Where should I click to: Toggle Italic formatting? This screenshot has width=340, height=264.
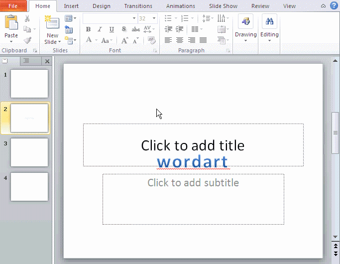tap(100, 29)
